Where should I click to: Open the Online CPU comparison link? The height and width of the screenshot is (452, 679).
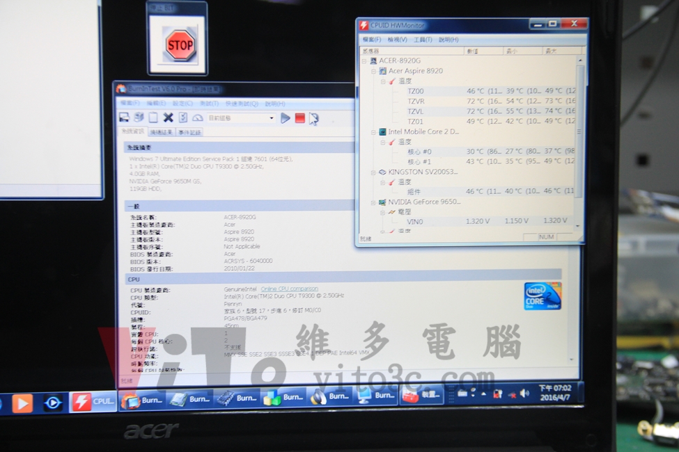289,289
